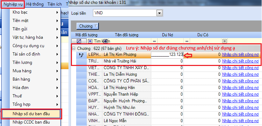
Task: Expand the Tổng hợp submenu
Action: tap(57, 104)
